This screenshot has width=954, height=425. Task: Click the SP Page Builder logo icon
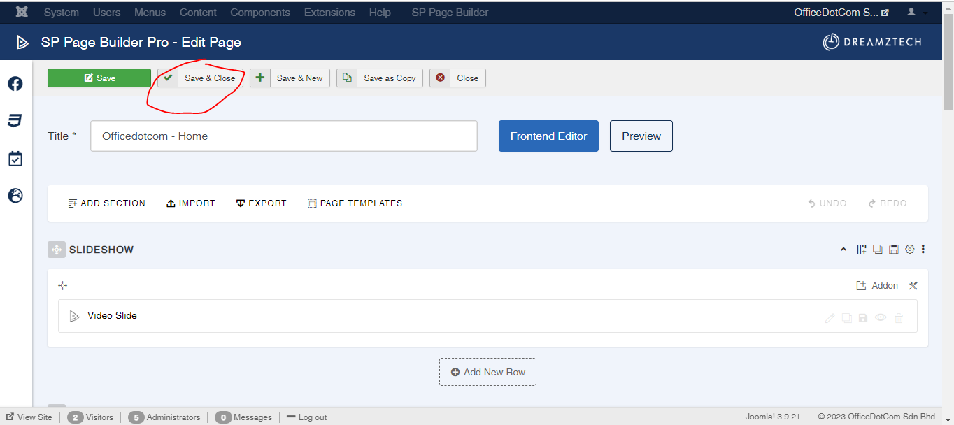click(23, 43)
